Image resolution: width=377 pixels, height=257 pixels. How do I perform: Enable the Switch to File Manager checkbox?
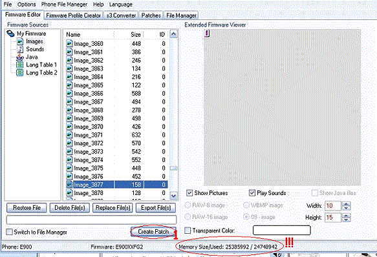click(9, 232)
